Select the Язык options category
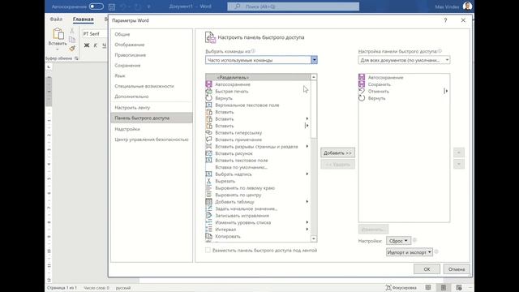Image resolution: width=519 pixels, height=292 pixels. (120, 75)
